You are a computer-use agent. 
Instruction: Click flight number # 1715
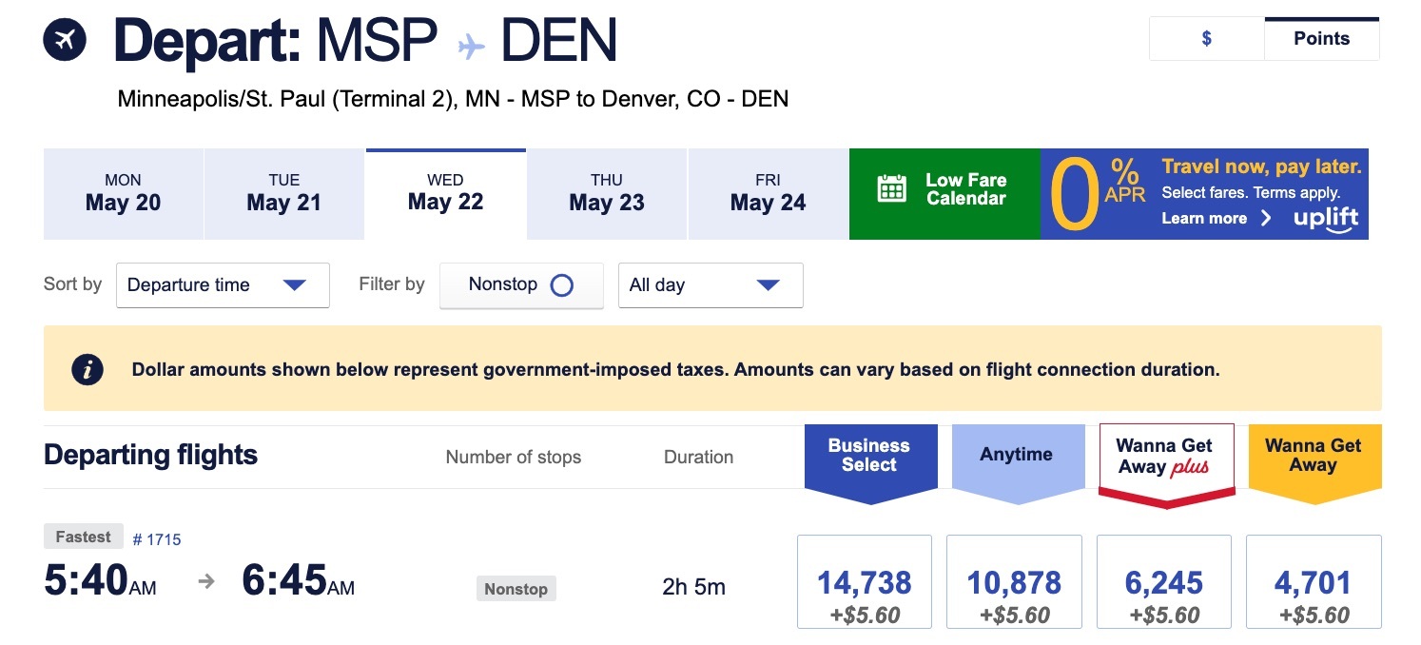[x=158, y=538]
